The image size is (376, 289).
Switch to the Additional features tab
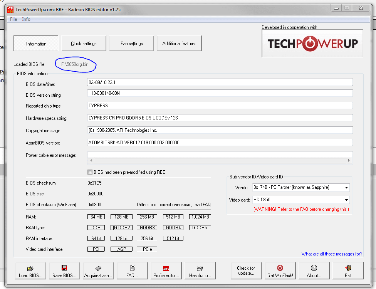coord(179,44)
